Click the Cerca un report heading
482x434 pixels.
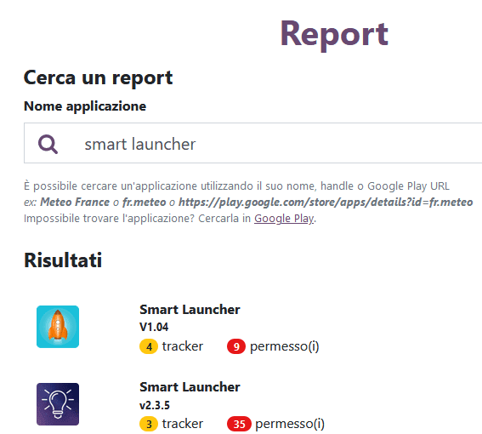pos(98,77)
